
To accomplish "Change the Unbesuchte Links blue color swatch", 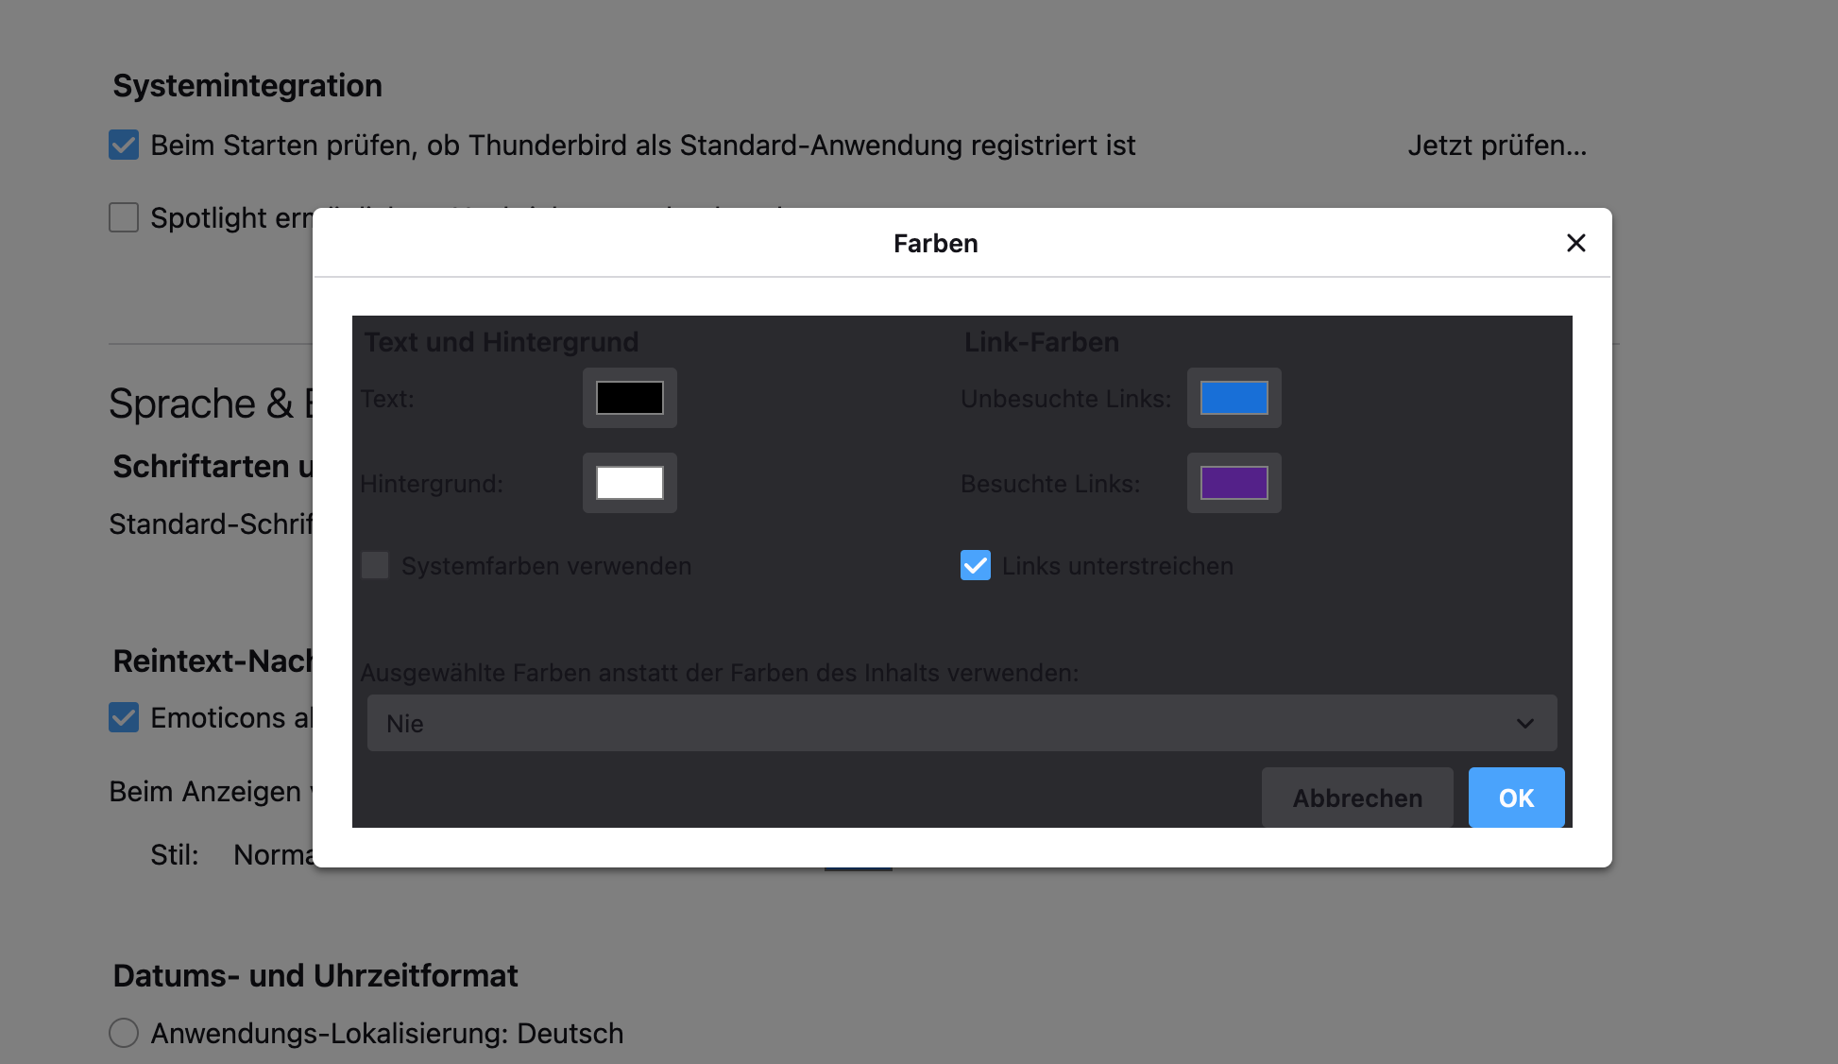I will pyautogui.click(x=1234, y=398).
